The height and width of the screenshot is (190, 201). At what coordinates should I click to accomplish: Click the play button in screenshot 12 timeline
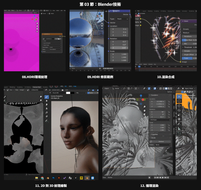(x=163, y=178)
